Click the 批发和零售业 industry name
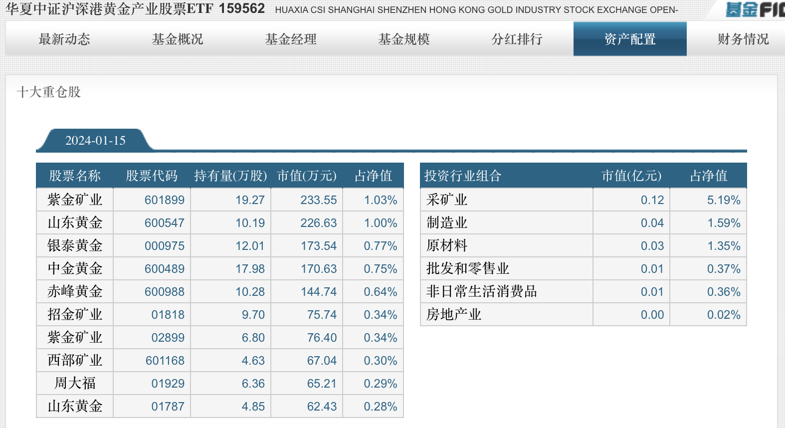The height and width of the screenshot is (428, 785). click(468, 269)
